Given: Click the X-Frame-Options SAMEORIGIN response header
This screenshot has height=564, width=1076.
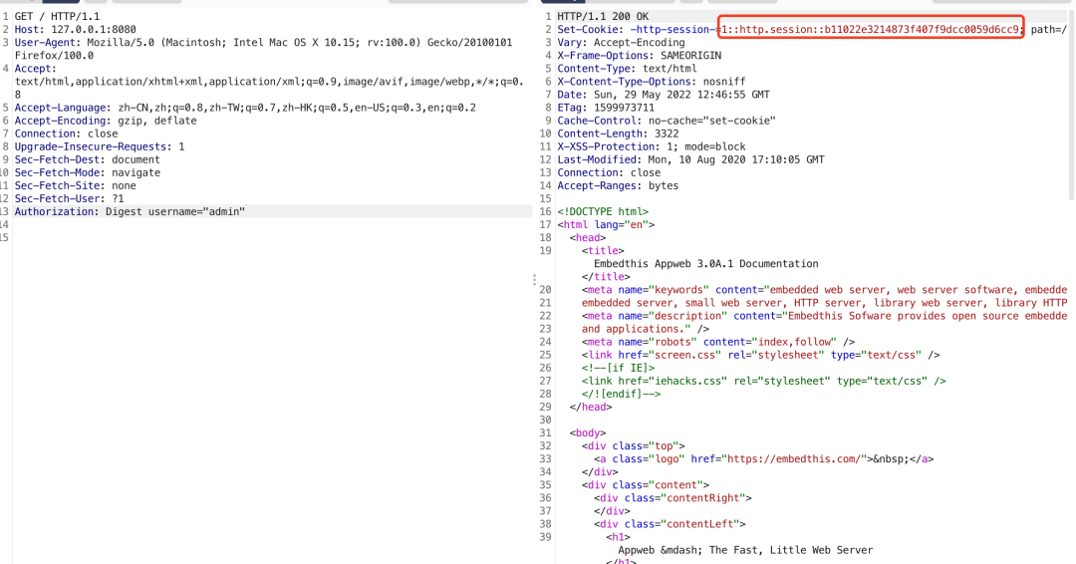Looking at the screenshot, I should [640, 56].
